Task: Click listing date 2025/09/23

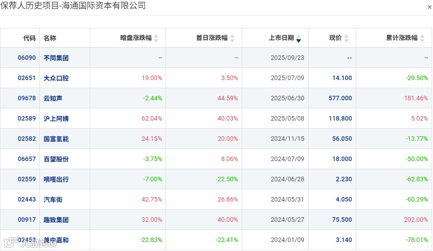Action: pos(287,58)
